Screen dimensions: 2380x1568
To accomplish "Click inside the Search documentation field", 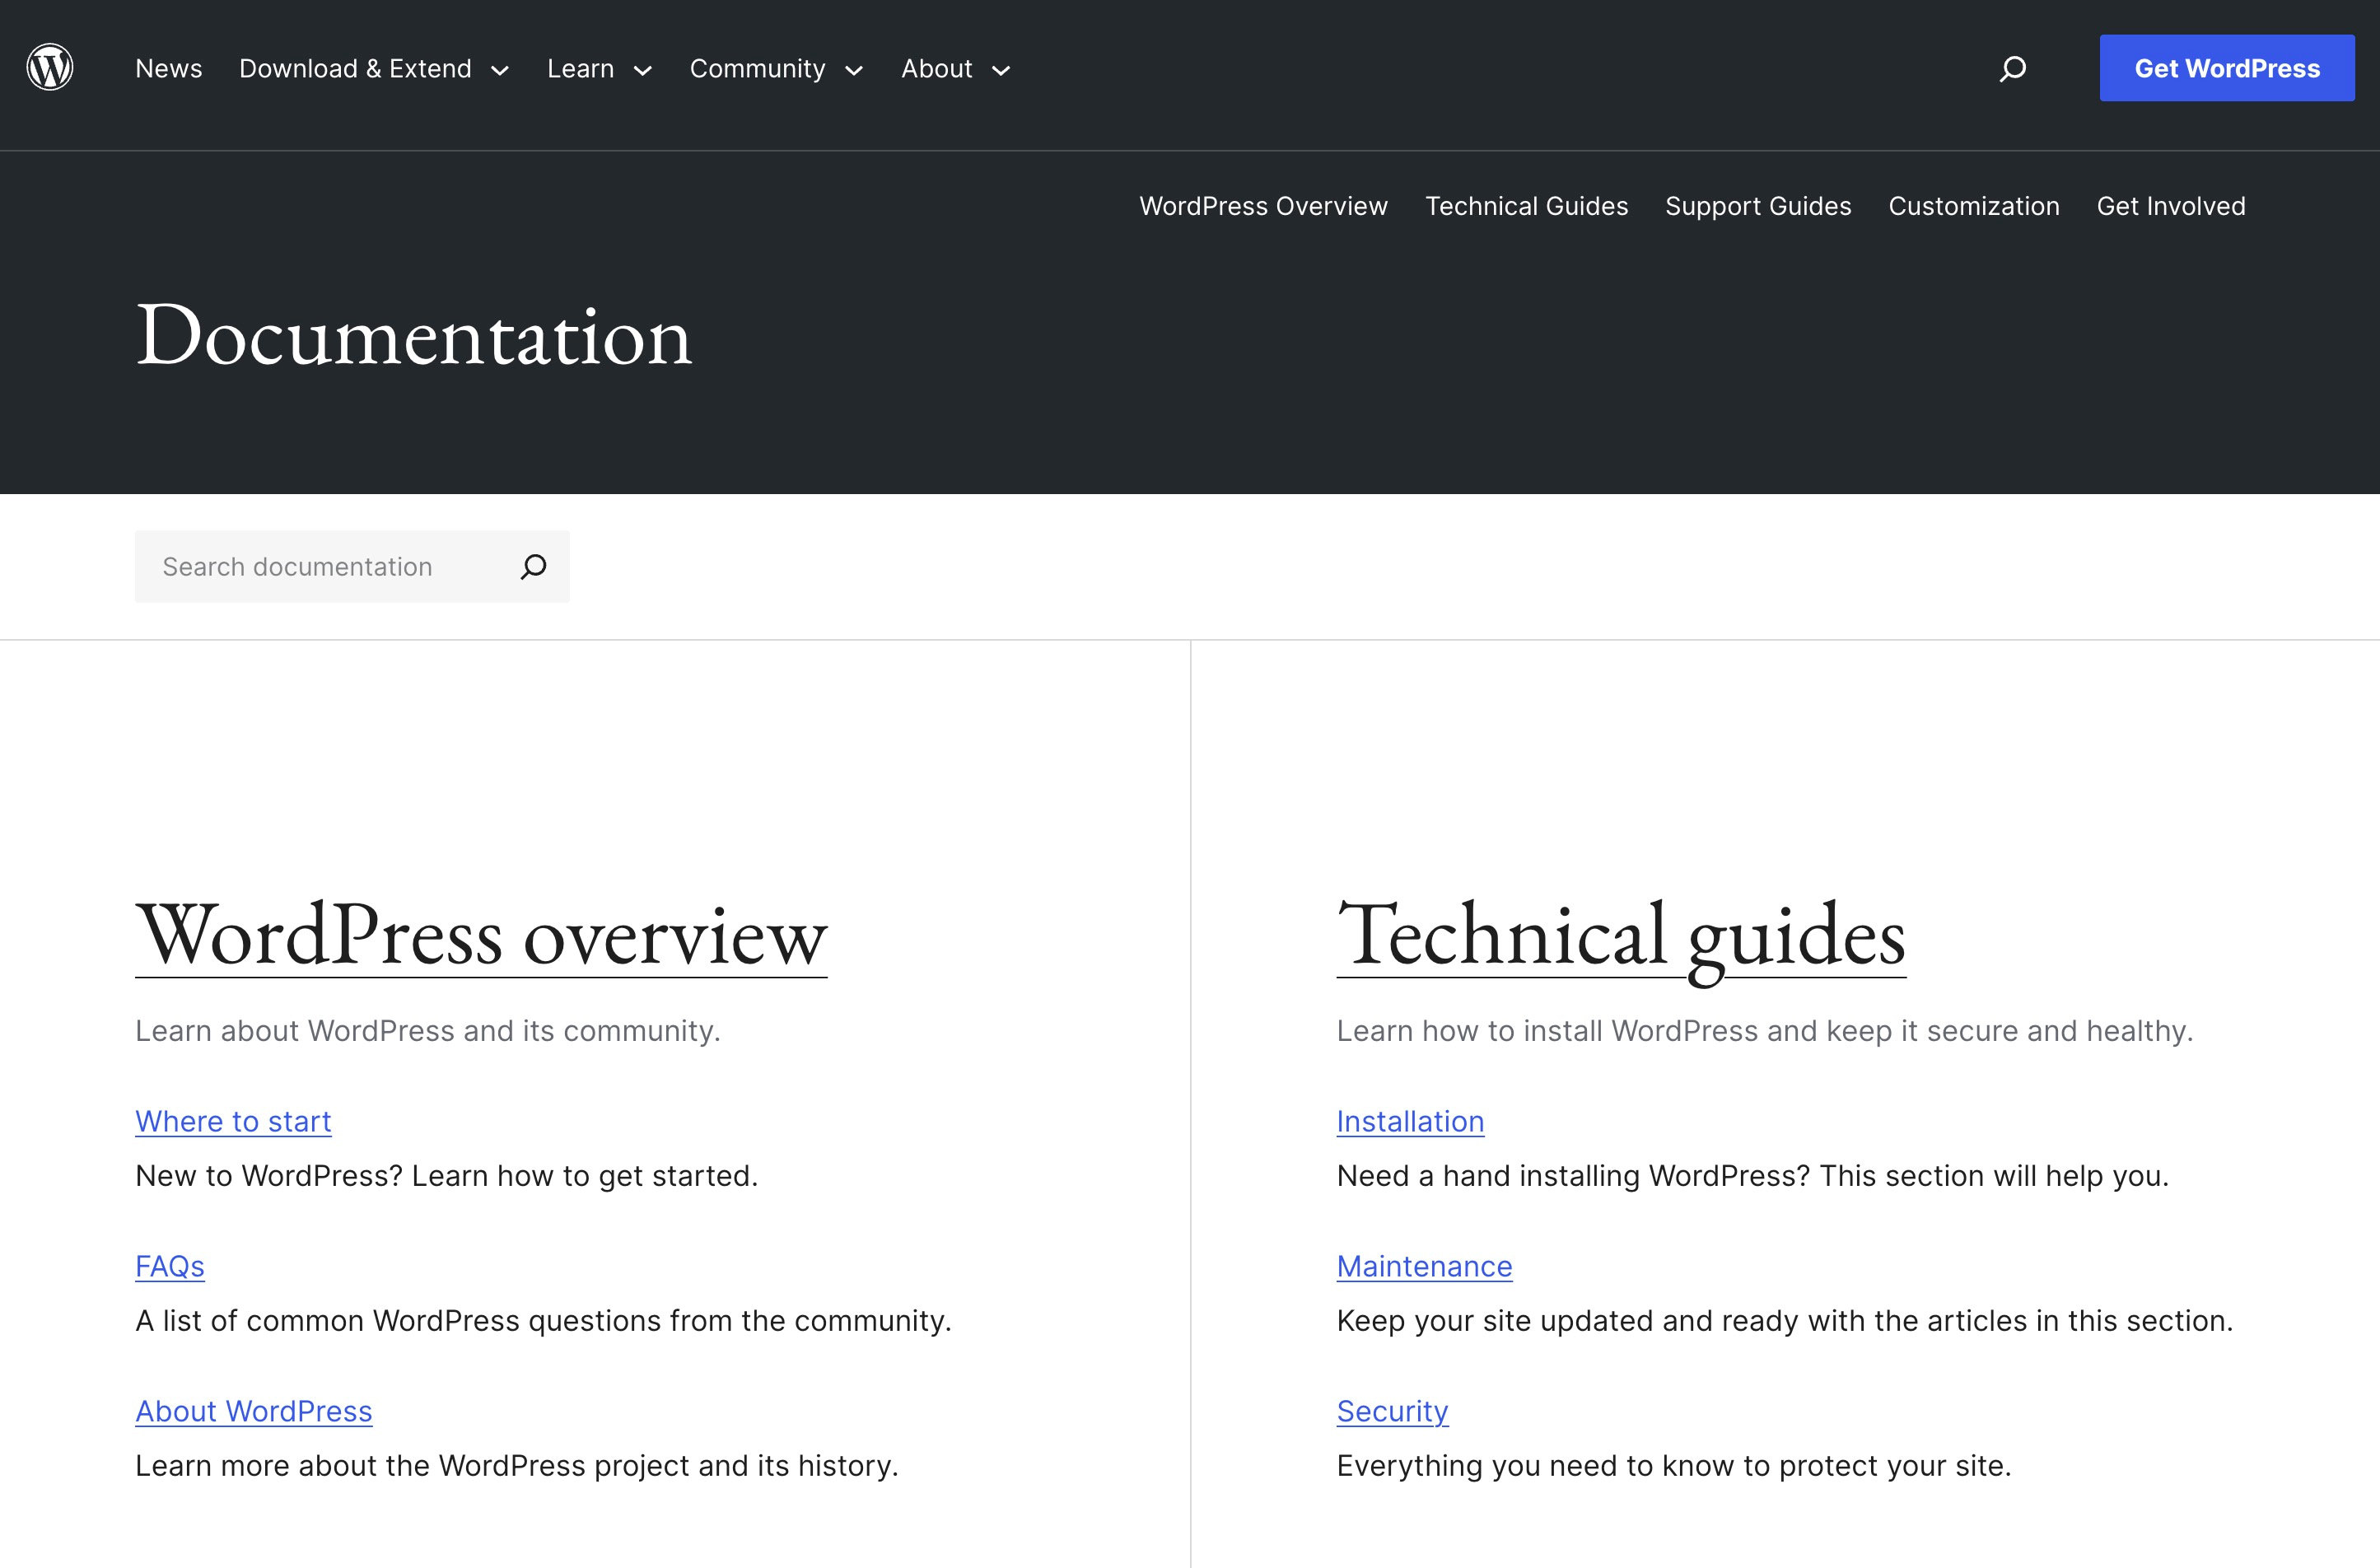I will pyautogui.click(x=320, y=566).
